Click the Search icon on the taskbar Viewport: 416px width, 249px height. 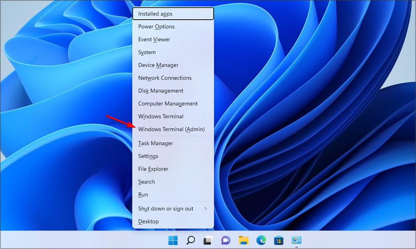click(190, 240)
